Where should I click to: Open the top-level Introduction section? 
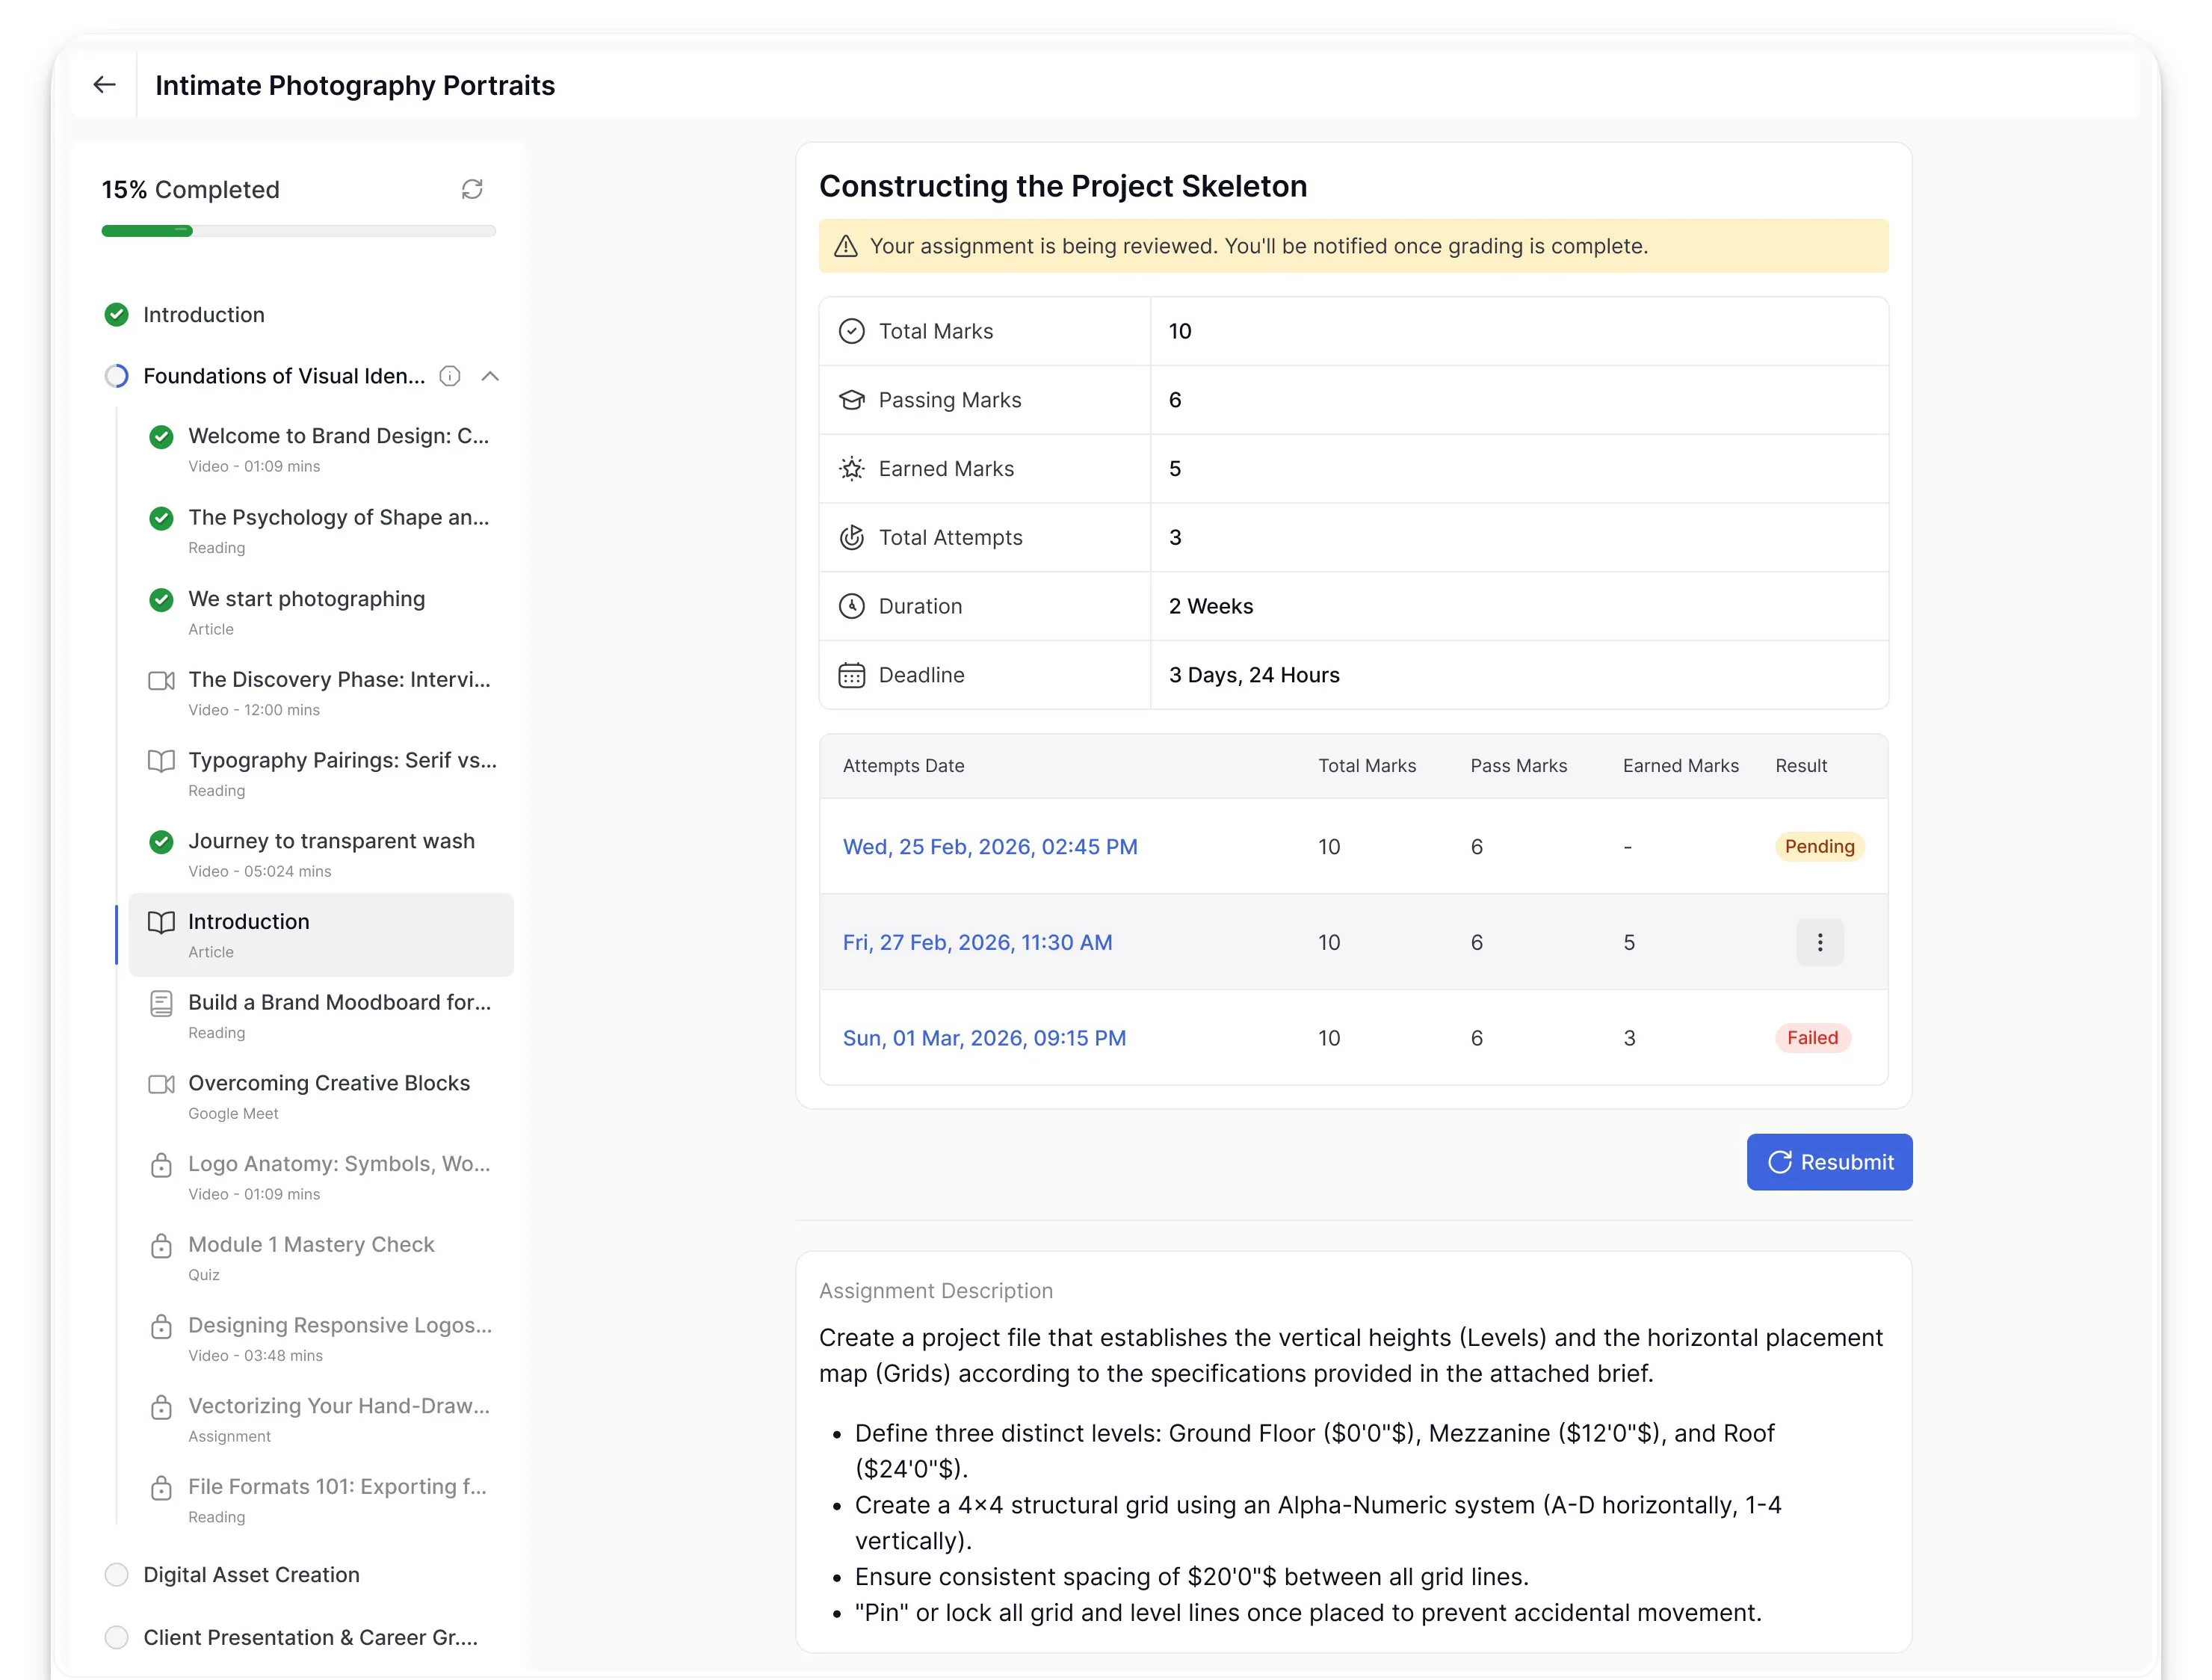204,315
